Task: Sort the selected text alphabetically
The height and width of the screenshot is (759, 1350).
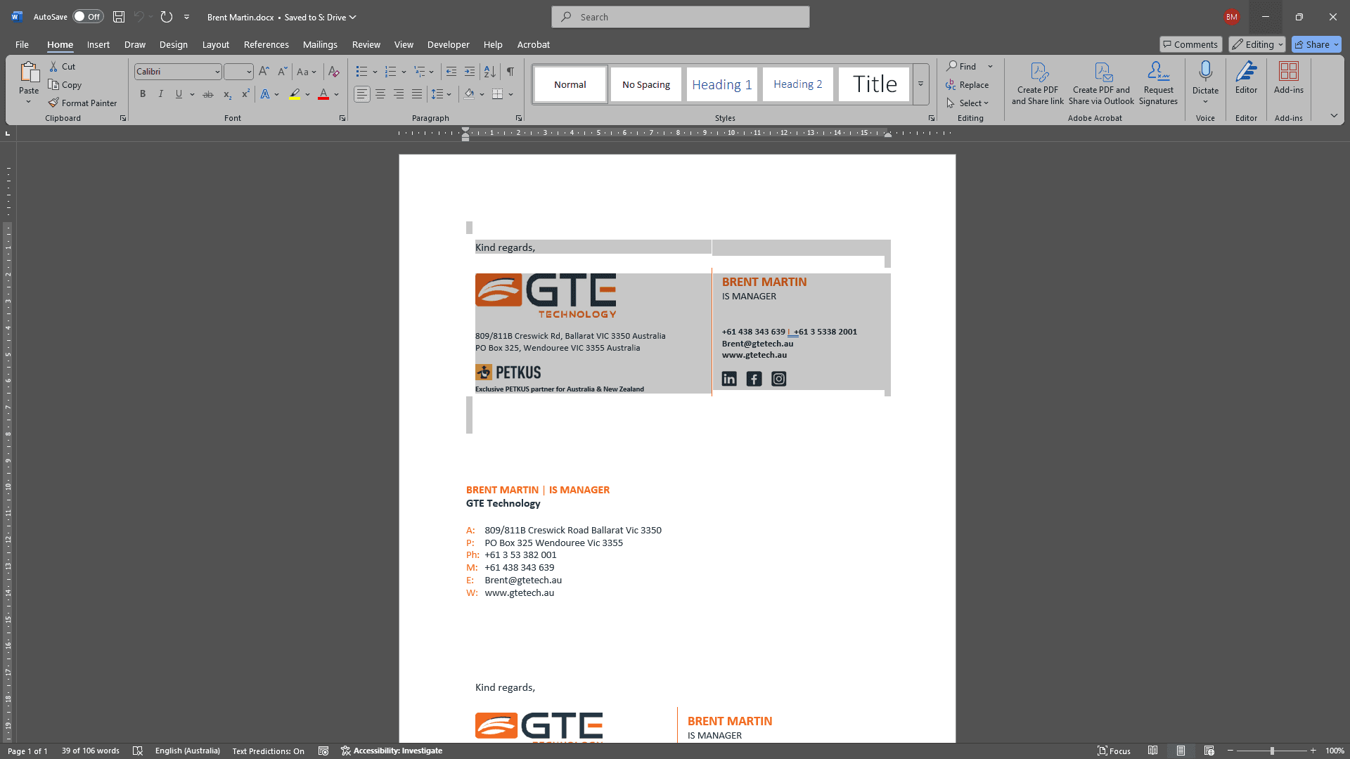Action: point(490,71)
